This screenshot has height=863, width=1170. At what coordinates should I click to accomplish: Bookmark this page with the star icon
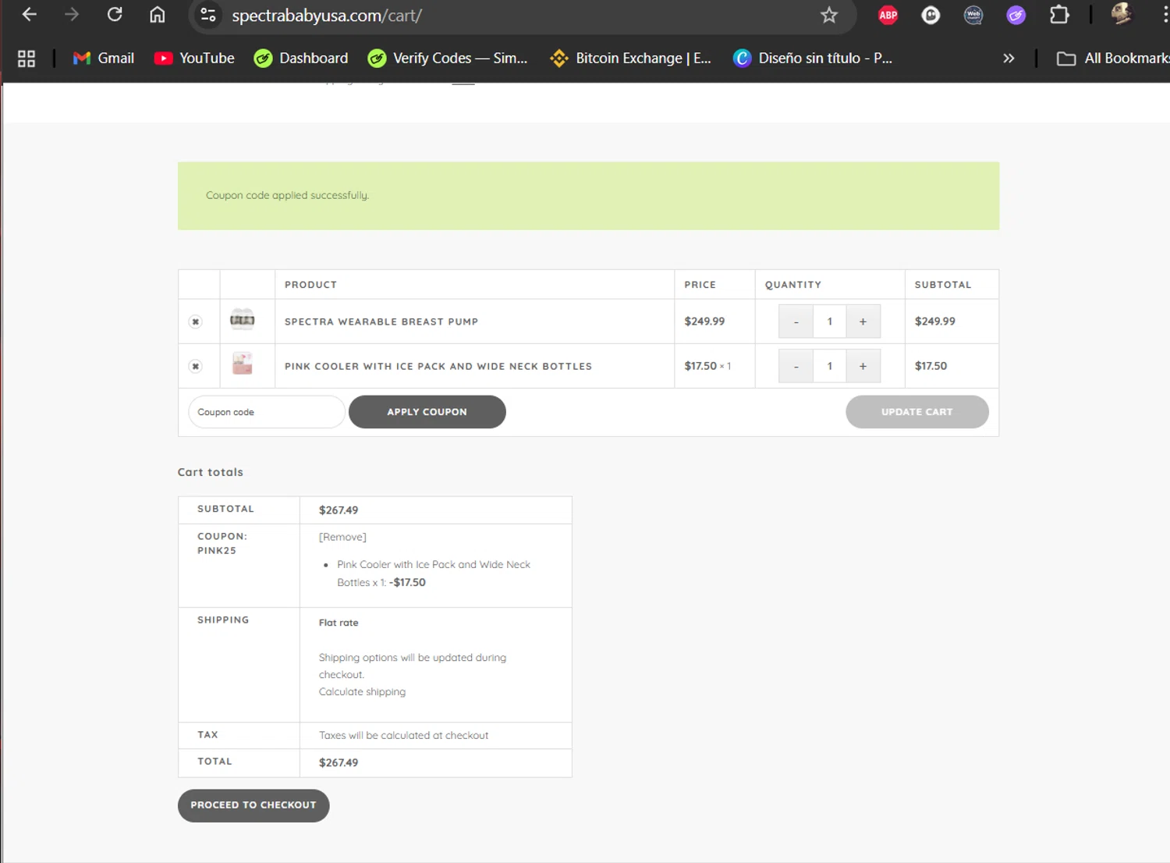pyautogui.click(x=829, y=15)
